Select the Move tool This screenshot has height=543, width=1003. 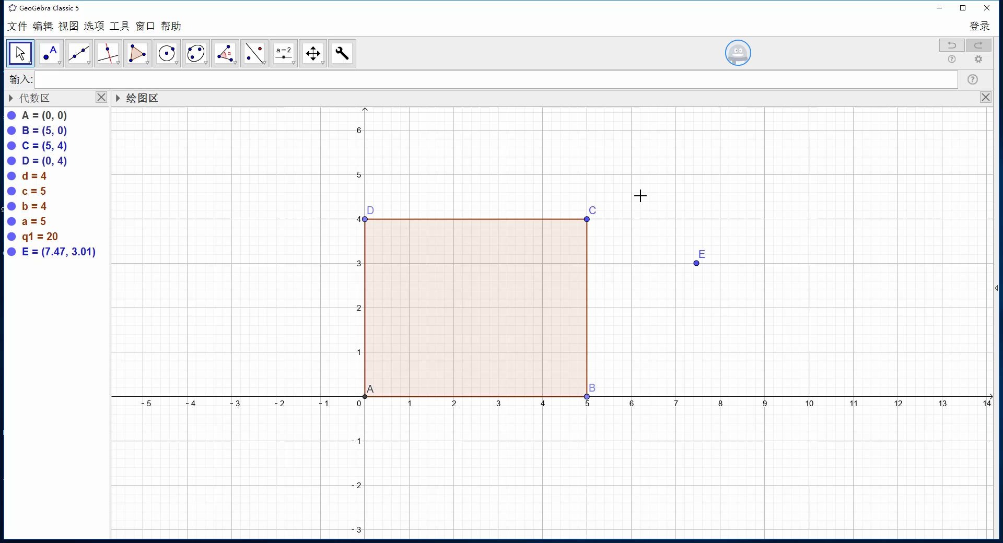(x=19, y=53)
